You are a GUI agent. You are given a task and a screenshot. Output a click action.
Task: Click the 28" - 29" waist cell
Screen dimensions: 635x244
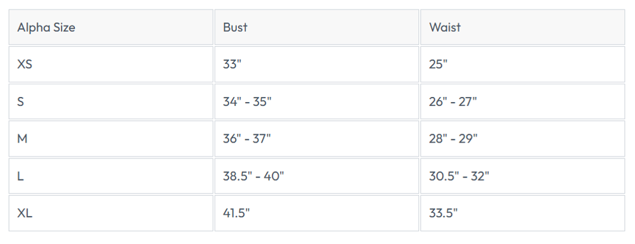[523, 139]
